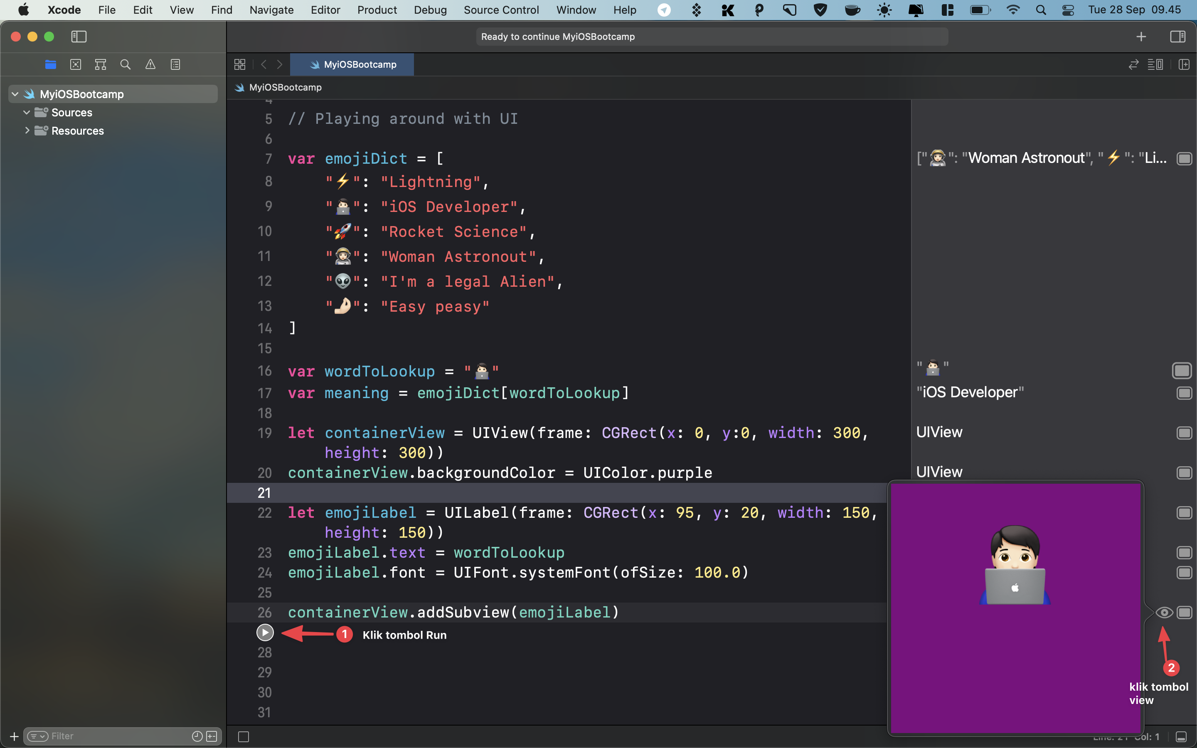The image size is (1197, 748).
Task: Toggle inline result for line 24 font
Action: coord(1184,572)
